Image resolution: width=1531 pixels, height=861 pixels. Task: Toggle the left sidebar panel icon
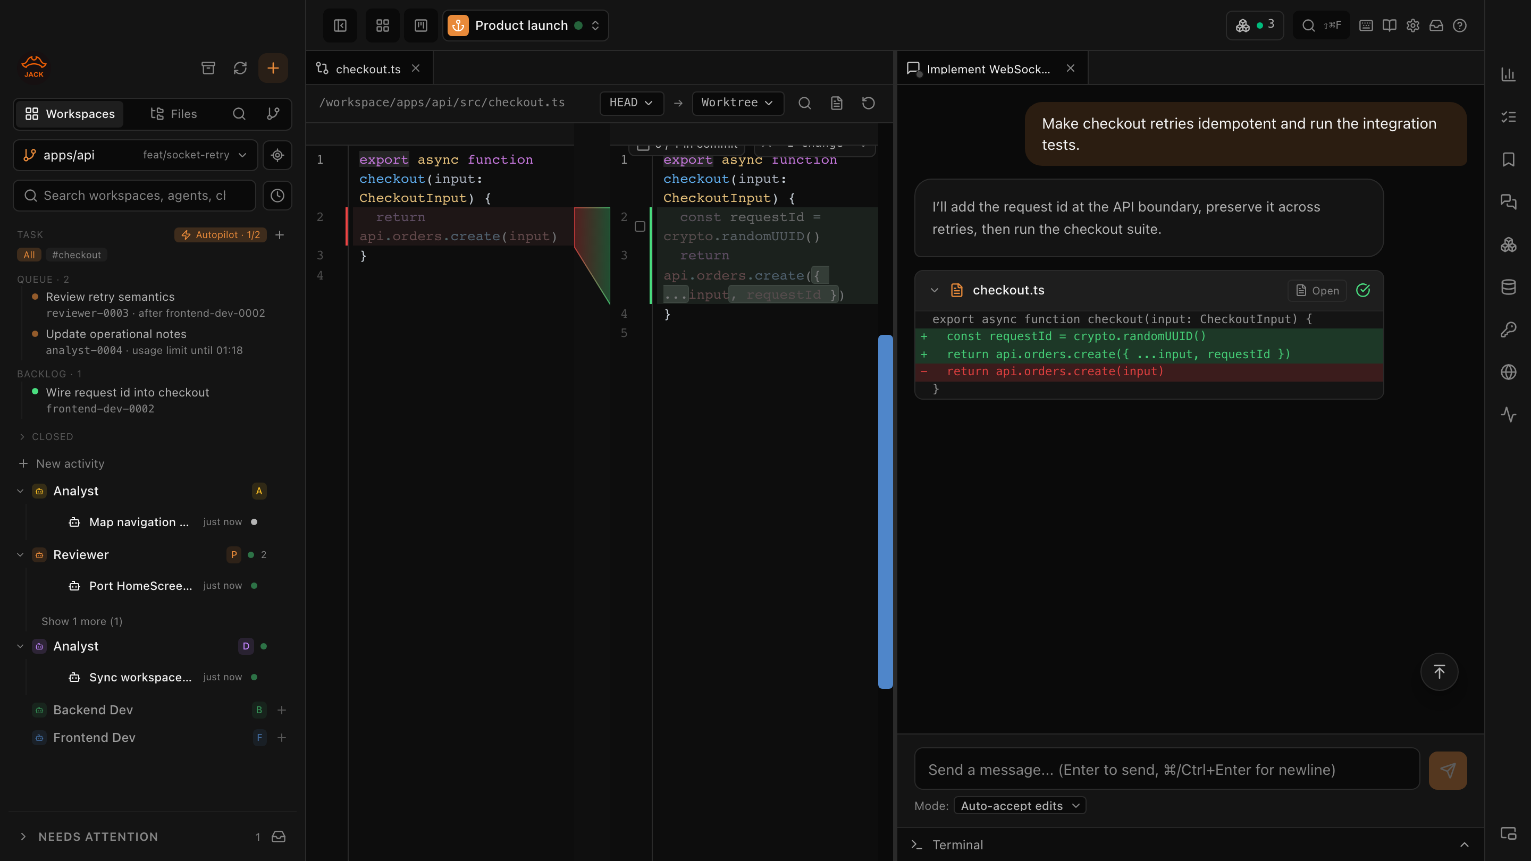340,26
